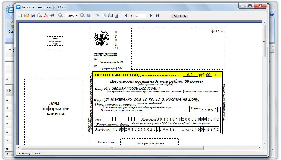The width and height of the screenshot is (281, 160).
Task: Click the horizontal scrollbar right arrow
Action: (x=259, y=148)
